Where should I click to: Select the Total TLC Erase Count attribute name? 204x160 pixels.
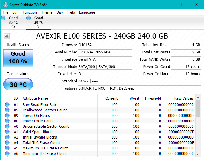[x=41, y=143]
